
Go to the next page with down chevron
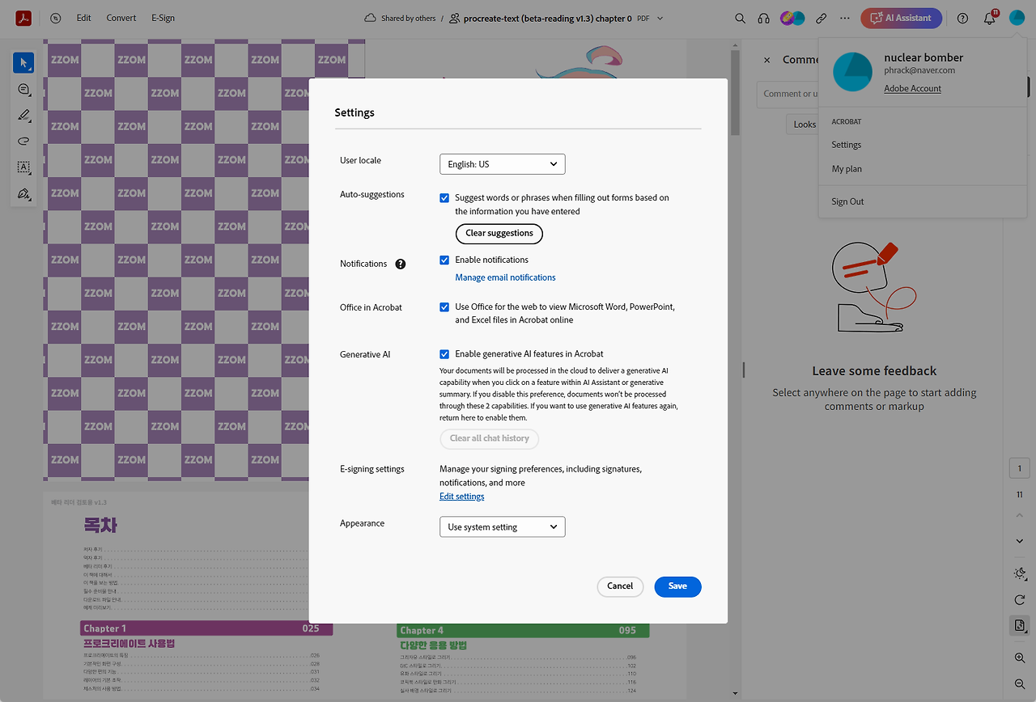(1020, 541)
